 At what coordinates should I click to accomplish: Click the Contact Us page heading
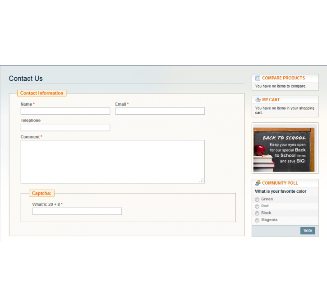[x=26, y=79]
